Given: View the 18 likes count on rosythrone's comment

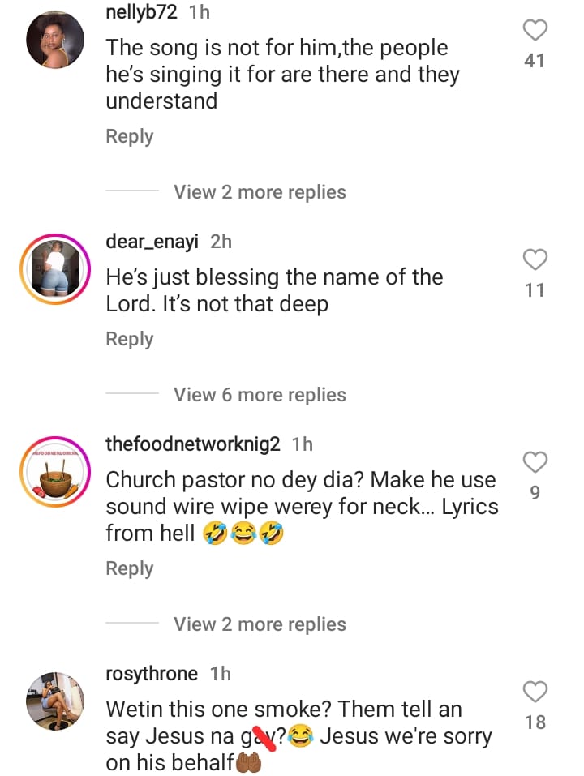Looking at the screenshot, I should pyautogui.click(x=535, y=722).
